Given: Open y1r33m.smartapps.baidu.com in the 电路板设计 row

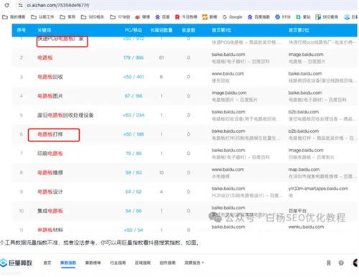Looking at the screenshot, I should (318, 189).
